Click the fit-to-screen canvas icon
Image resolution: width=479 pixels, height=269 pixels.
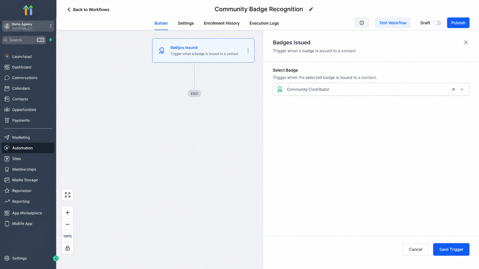[68, 195]
